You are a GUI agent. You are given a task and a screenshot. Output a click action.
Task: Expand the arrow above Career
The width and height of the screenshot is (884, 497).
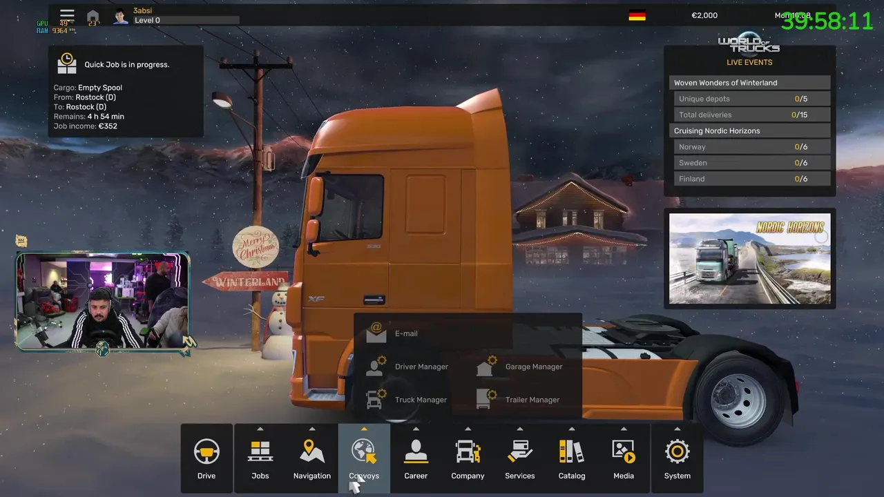click(x=416, y=429)
